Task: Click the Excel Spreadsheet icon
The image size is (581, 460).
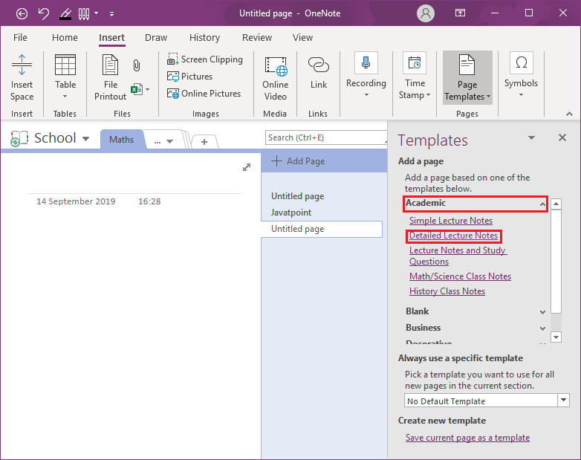Action: (x=137, y=89)
